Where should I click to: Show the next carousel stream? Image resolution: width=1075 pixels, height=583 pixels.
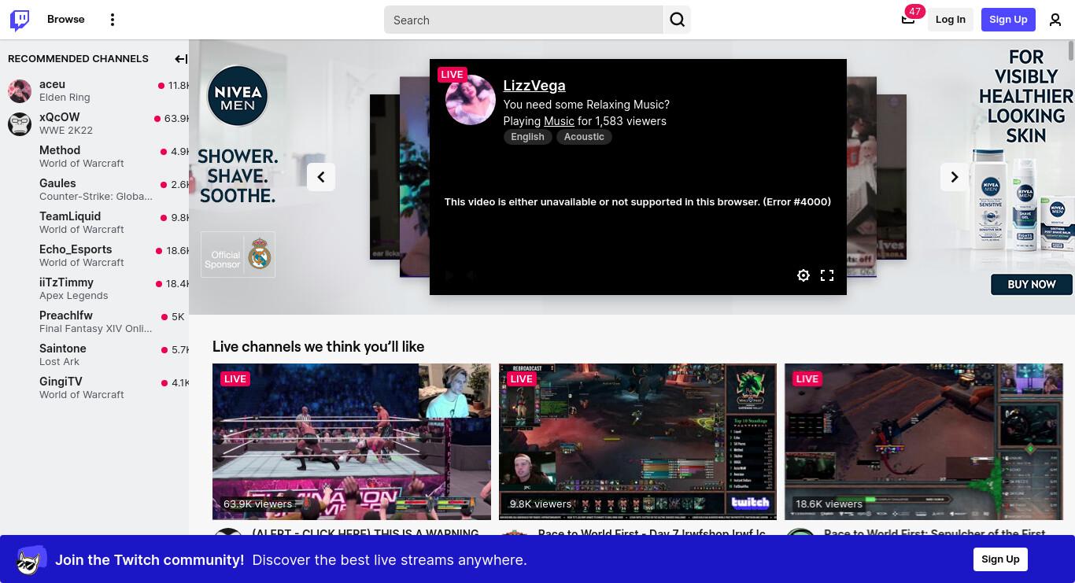[955, 177]
